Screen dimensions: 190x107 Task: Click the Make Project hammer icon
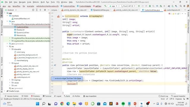[105, 6]
